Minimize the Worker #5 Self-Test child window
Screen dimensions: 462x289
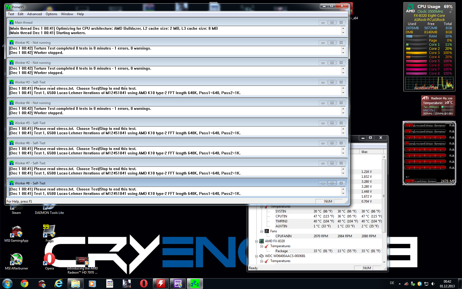[323, 123]
